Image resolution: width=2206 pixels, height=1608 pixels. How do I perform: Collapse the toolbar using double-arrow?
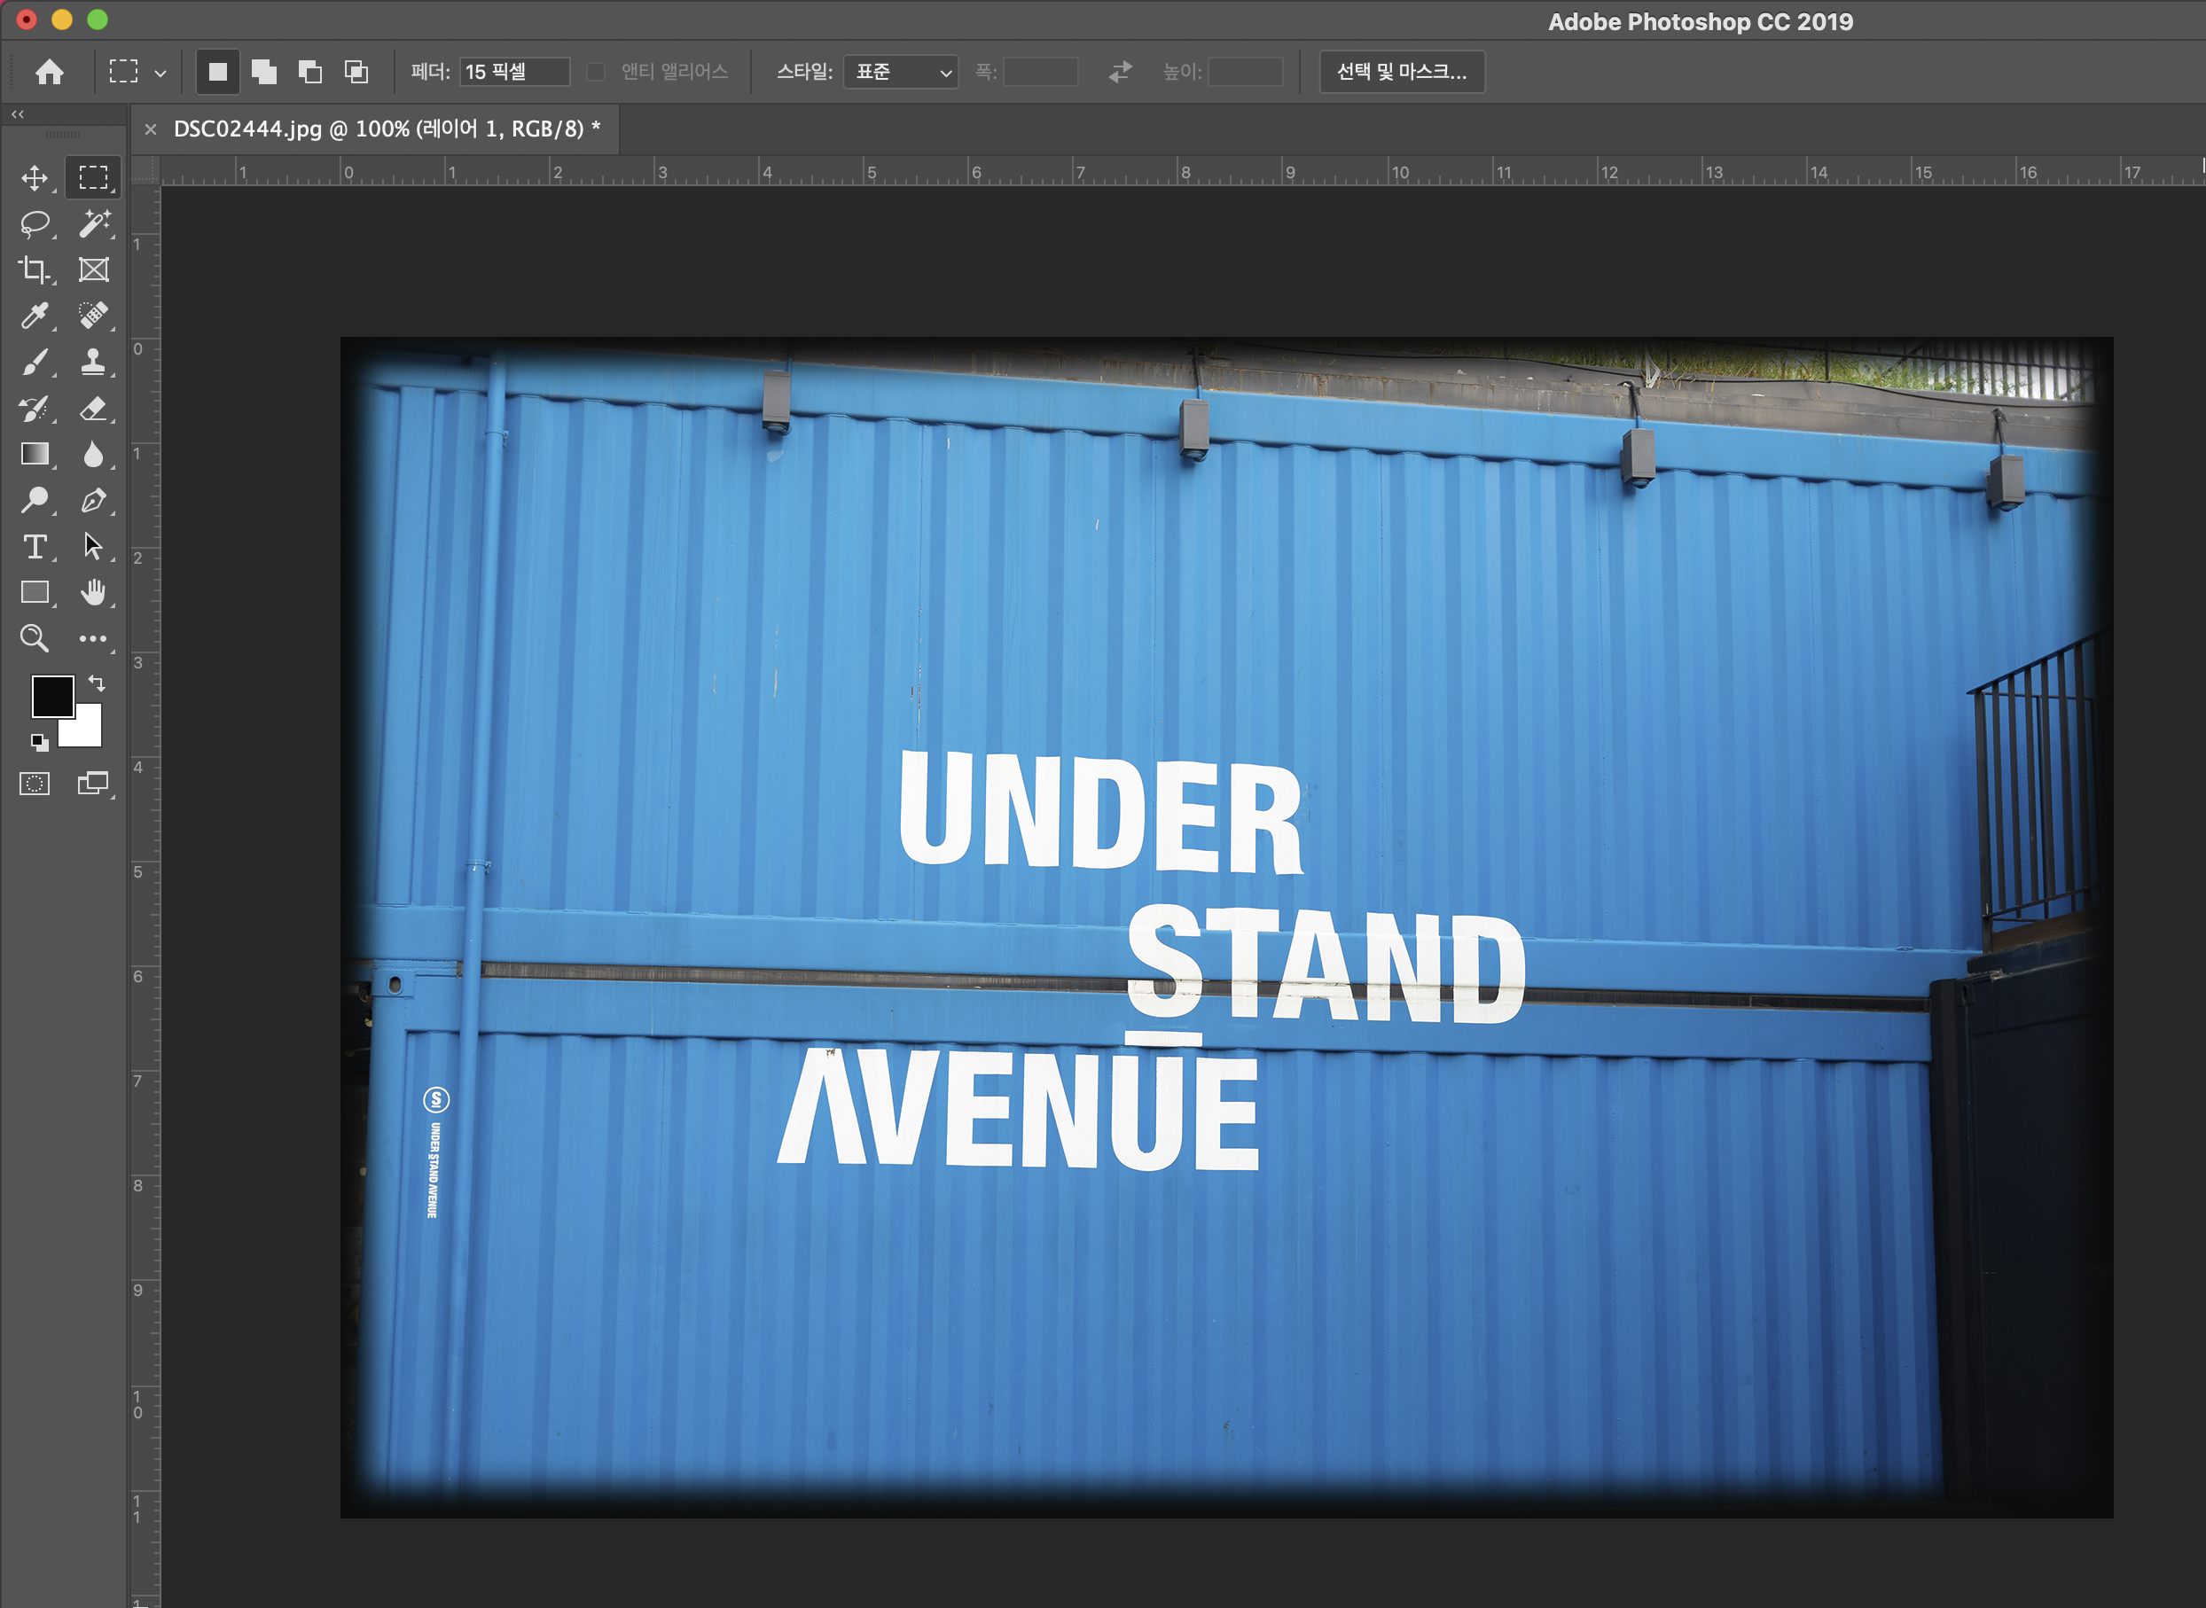(x=18, y=115)
